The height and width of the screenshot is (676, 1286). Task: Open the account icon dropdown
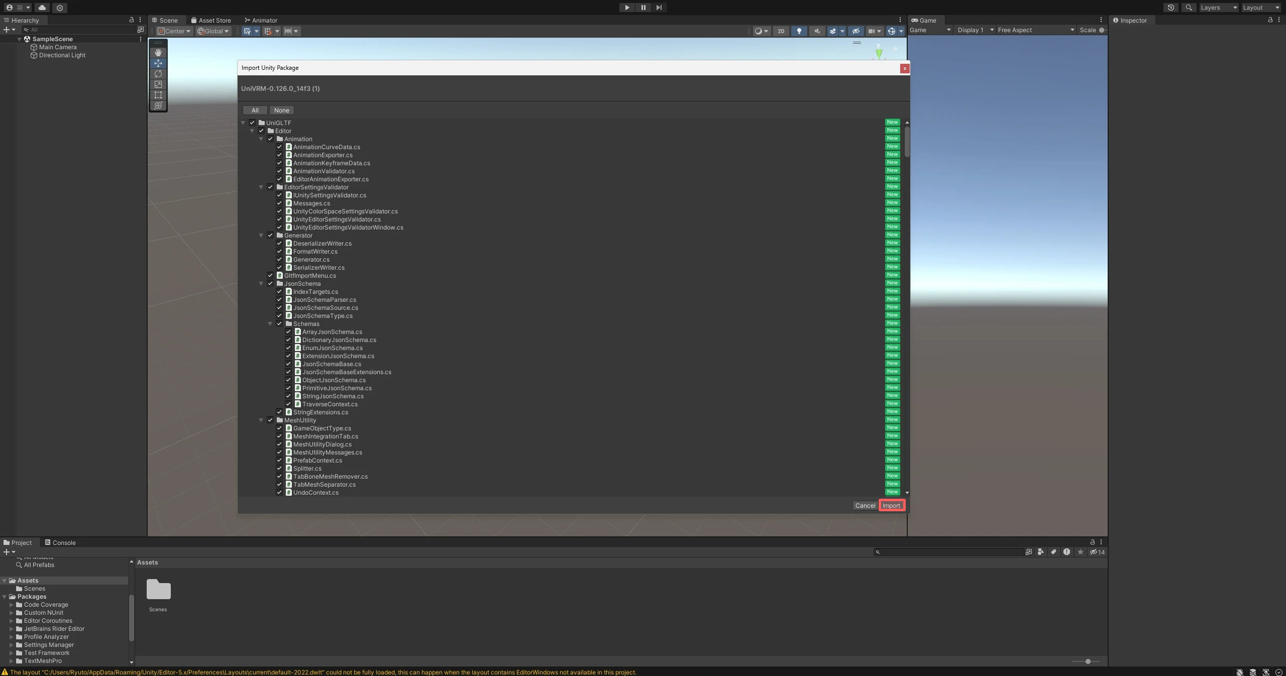(x=18, y=8)
